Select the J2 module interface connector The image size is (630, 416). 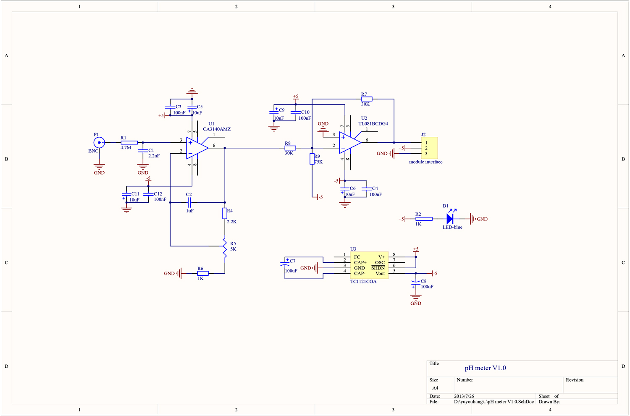point(429,148)
